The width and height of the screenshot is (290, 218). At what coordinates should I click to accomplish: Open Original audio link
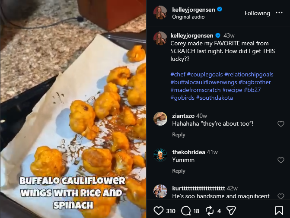click(x=188, y=17)
